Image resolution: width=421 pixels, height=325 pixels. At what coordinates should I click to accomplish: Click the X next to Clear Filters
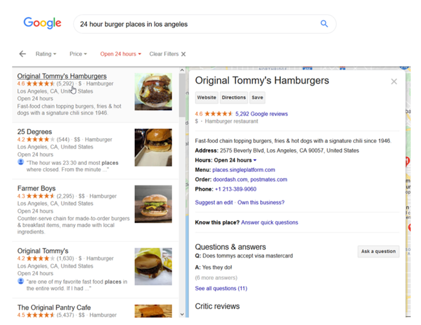click(184, 54)
